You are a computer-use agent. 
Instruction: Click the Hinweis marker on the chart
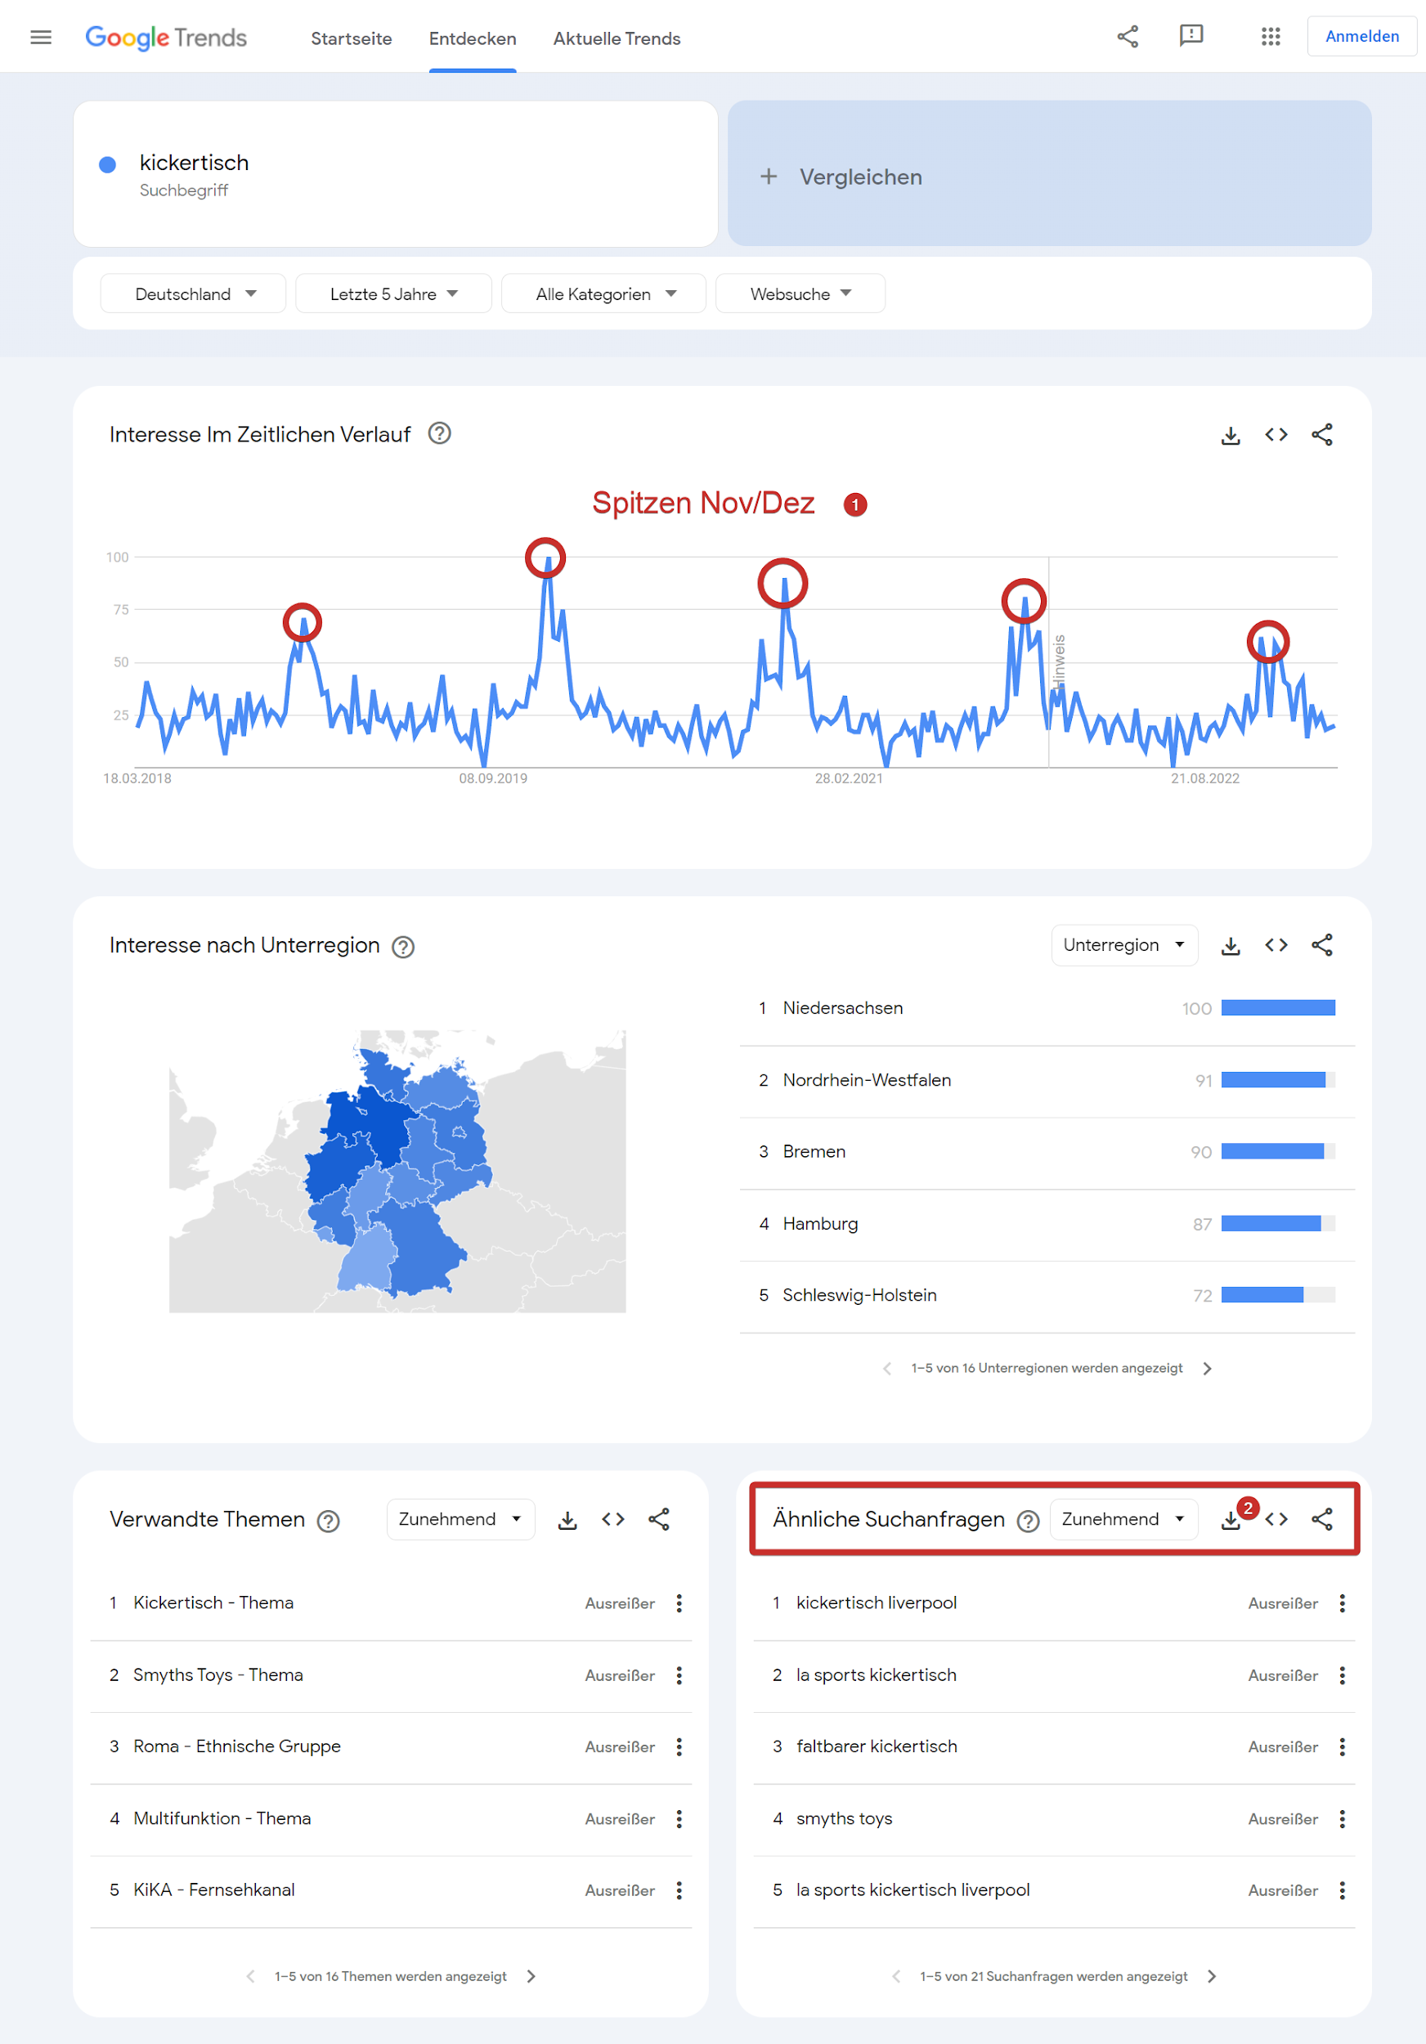[1058, 661]
